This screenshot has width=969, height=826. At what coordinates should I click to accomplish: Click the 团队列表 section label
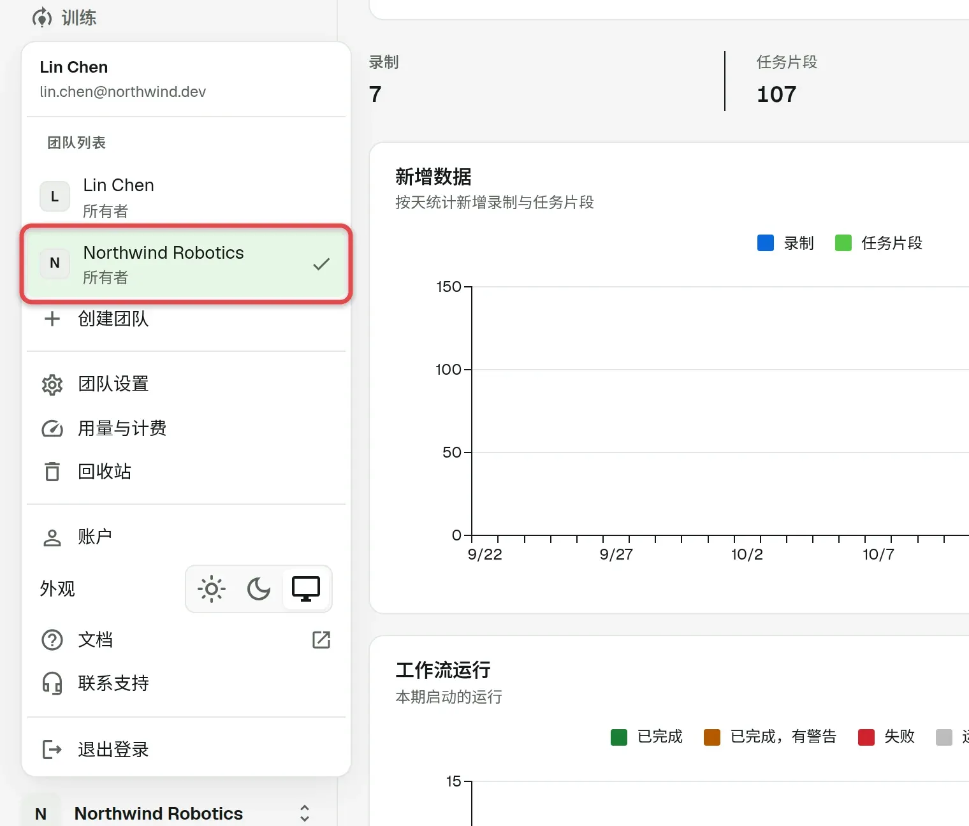(76, 143)
